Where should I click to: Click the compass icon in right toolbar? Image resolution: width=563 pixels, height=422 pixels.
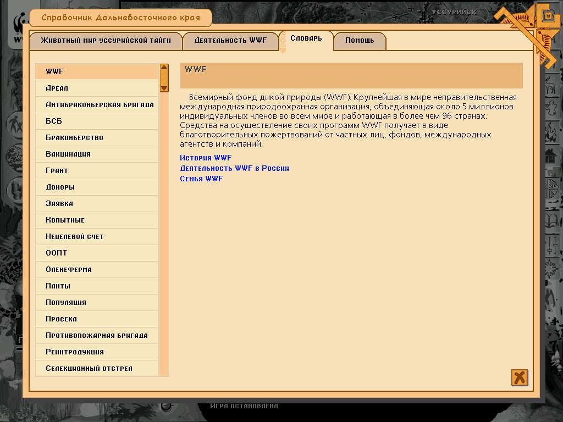[x=552, y=270]
